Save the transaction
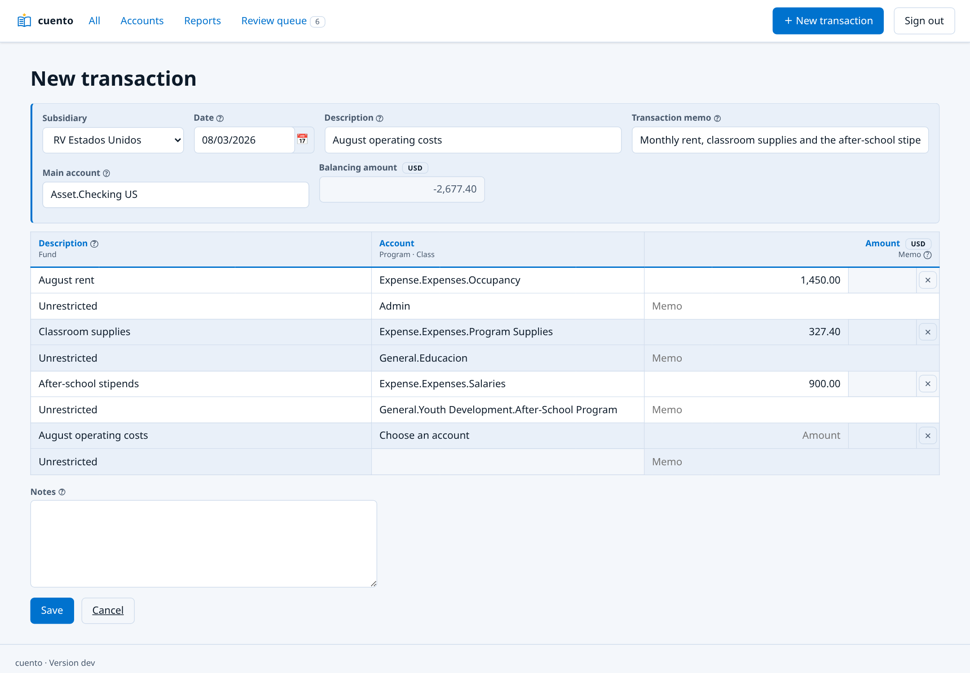 52,611
